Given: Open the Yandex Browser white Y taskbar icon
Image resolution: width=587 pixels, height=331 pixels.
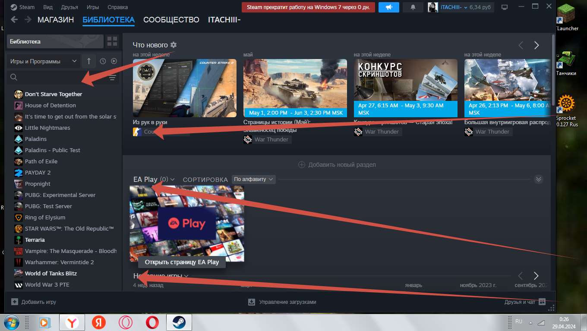Looking at the screenshot, I should point(72,322).
